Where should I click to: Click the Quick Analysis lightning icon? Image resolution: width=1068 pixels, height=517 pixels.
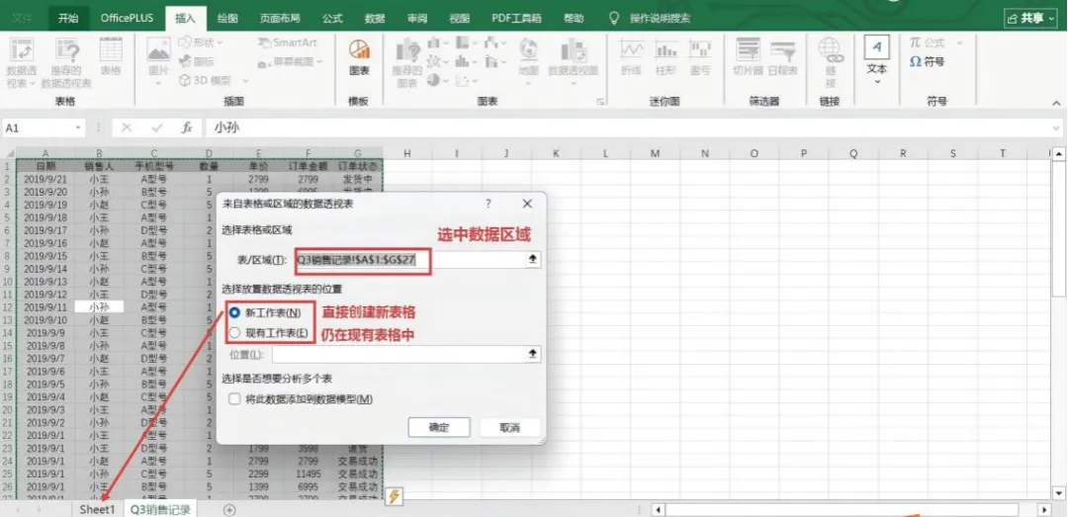395,496
